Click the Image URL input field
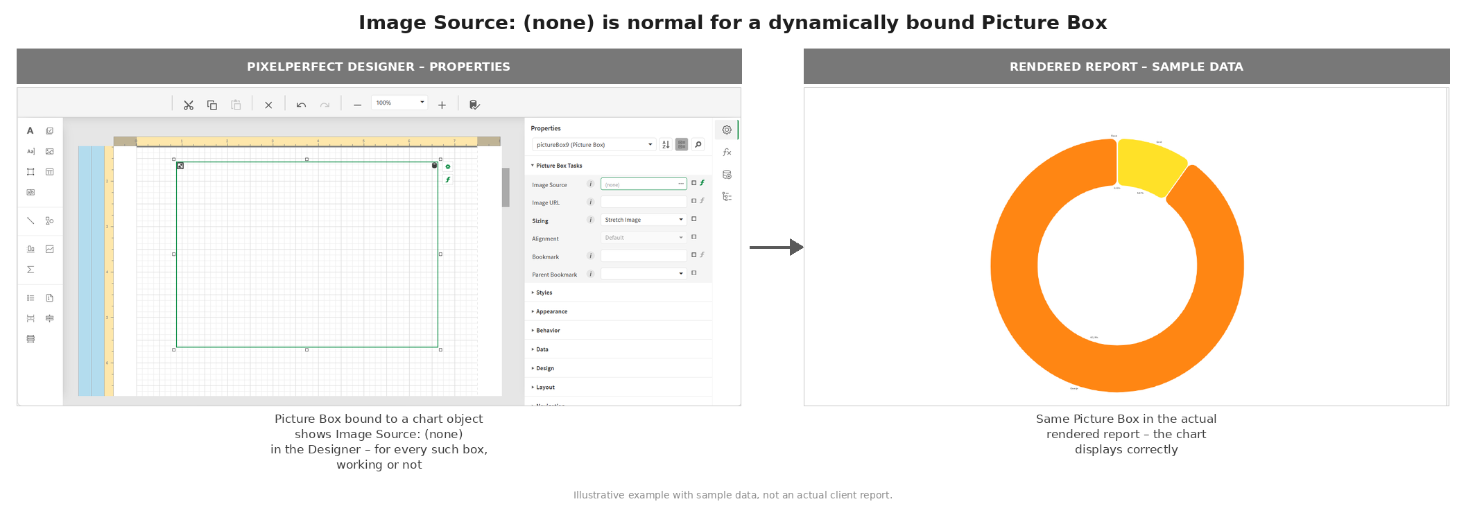 coord(644,202)
